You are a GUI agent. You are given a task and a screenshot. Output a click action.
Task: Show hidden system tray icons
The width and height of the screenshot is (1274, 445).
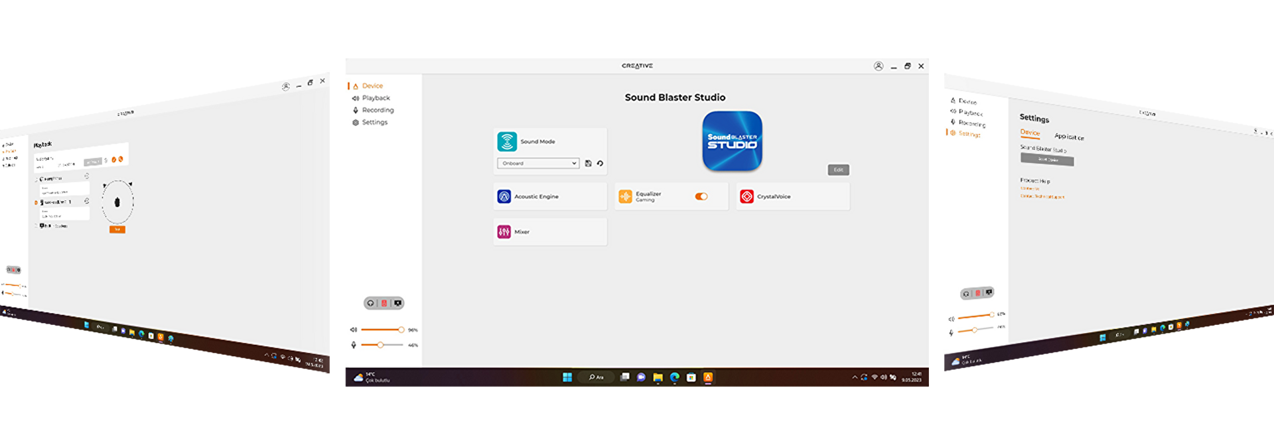855,377
